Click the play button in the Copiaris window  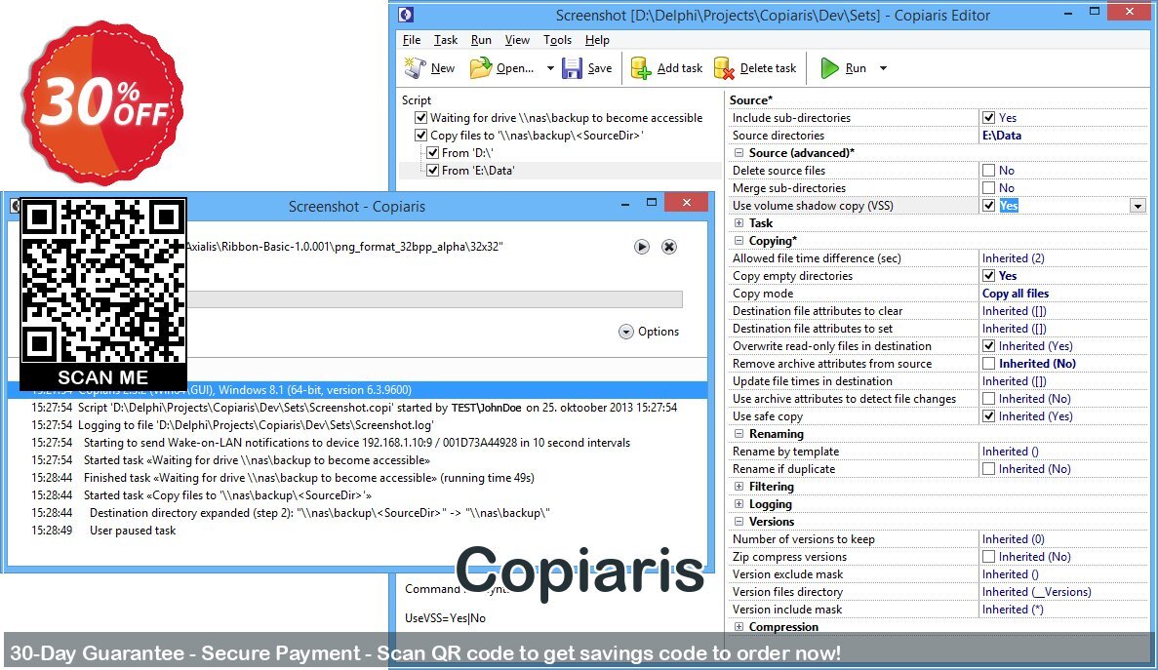coord(642,247)
